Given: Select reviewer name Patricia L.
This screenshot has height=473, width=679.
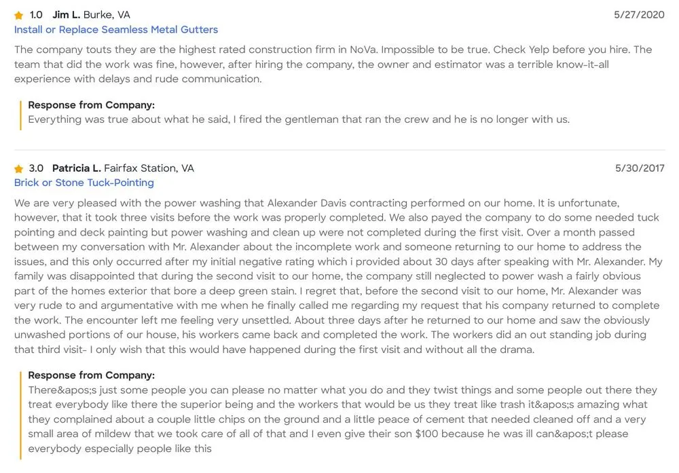Looking at the screenshot, I should (76, 168).
